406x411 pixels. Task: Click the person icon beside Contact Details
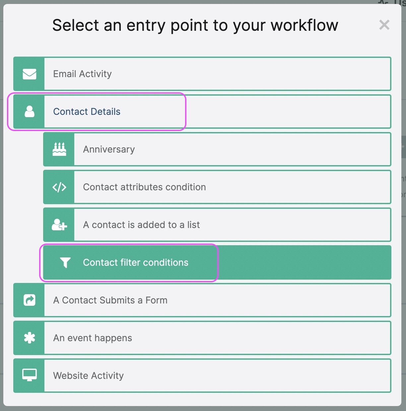(x=29, y=112)
